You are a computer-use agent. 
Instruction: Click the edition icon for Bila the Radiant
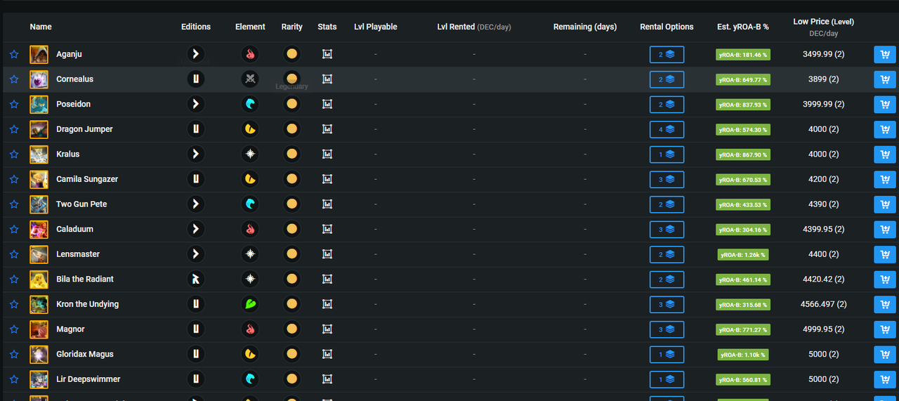[x=196, y=279]
